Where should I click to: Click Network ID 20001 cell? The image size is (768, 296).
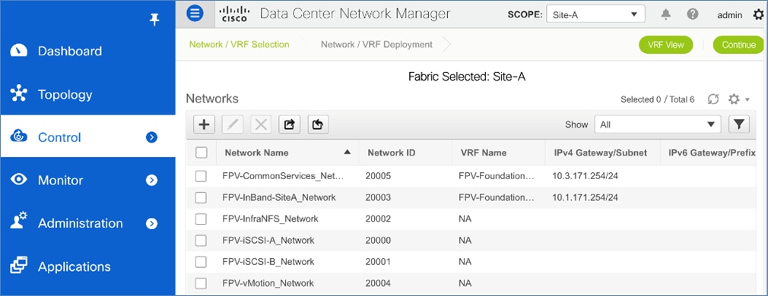click(x=378, y=262)
